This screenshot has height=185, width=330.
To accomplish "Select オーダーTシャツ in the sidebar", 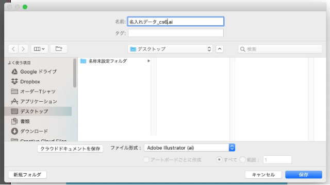I will click(x=33, y=91).
